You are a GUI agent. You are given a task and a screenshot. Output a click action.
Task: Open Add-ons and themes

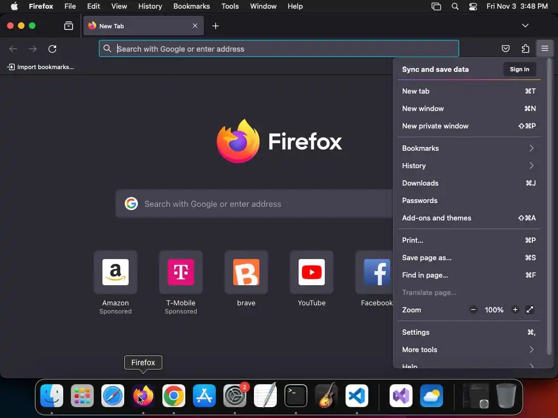click(469, 218)
